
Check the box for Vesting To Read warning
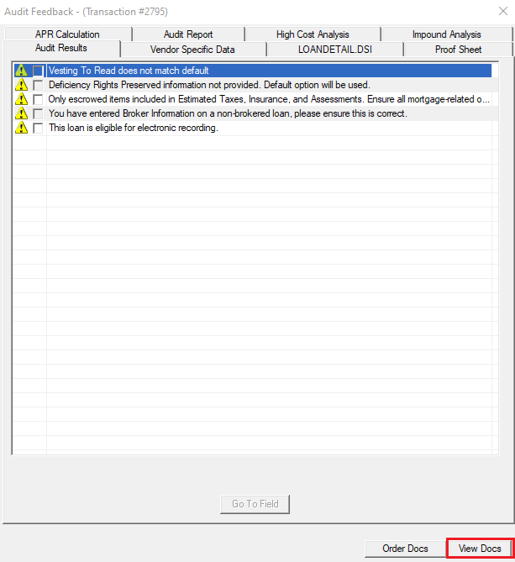point(38,71)
